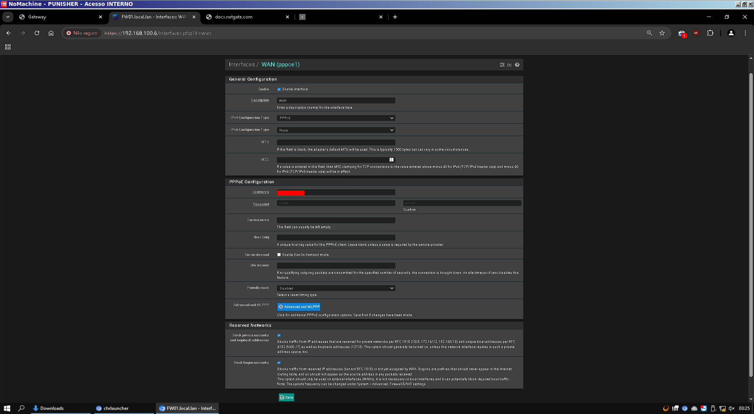
Task: Click the PPPoE Password field
Action: click(x=336, y=203)
